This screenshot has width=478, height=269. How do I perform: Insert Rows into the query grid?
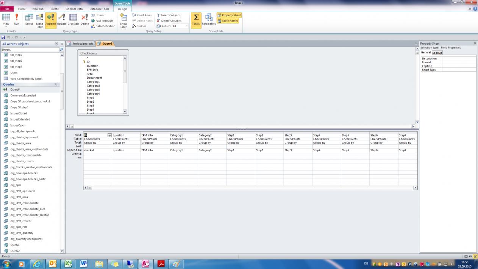[142, 15]
